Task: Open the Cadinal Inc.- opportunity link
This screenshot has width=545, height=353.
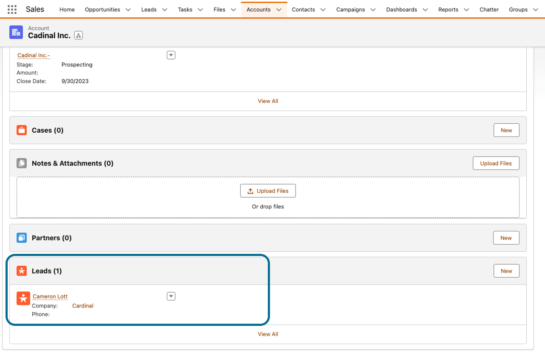Action: (34, 55)
